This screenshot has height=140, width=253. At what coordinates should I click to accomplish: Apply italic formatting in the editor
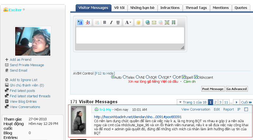111,22
